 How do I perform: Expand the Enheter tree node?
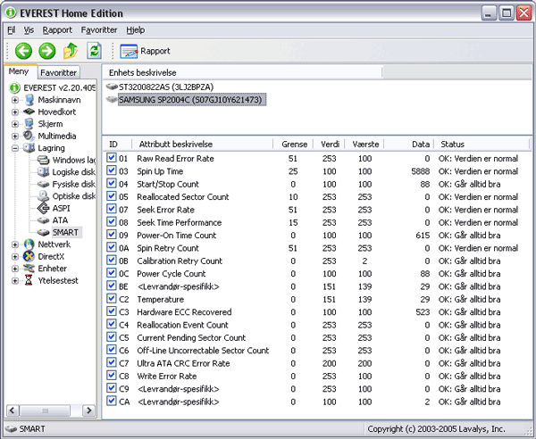point(14,269)
